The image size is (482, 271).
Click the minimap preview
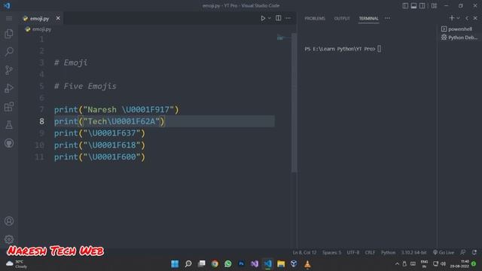tap(283, 38)
